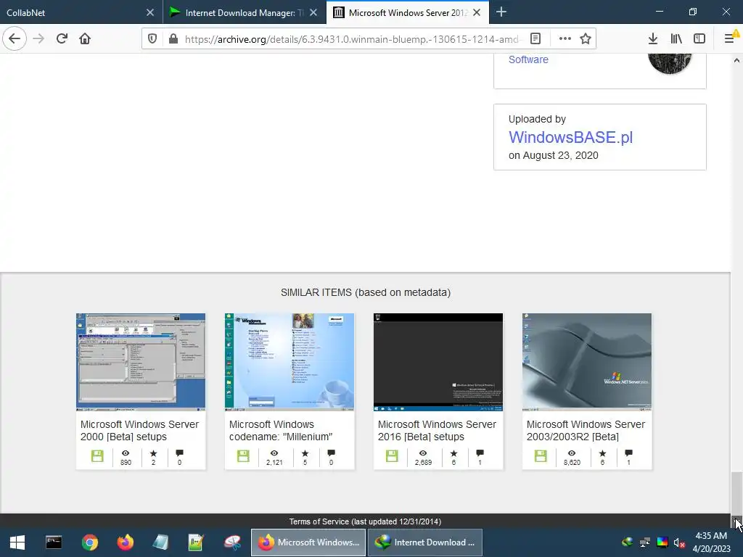743x557 pixels.
Task: Launch Google Chrome from taskbar
Action: pyautogui.click(x=89, y=542)
